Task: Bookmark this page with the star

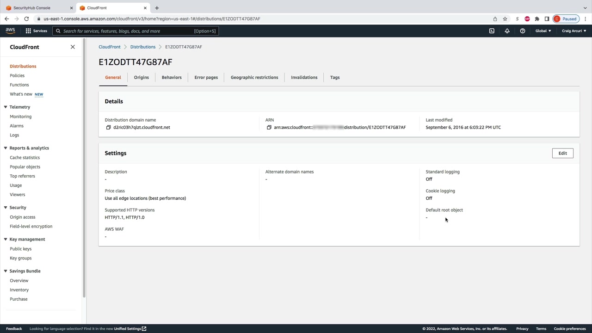Action: 505,19
